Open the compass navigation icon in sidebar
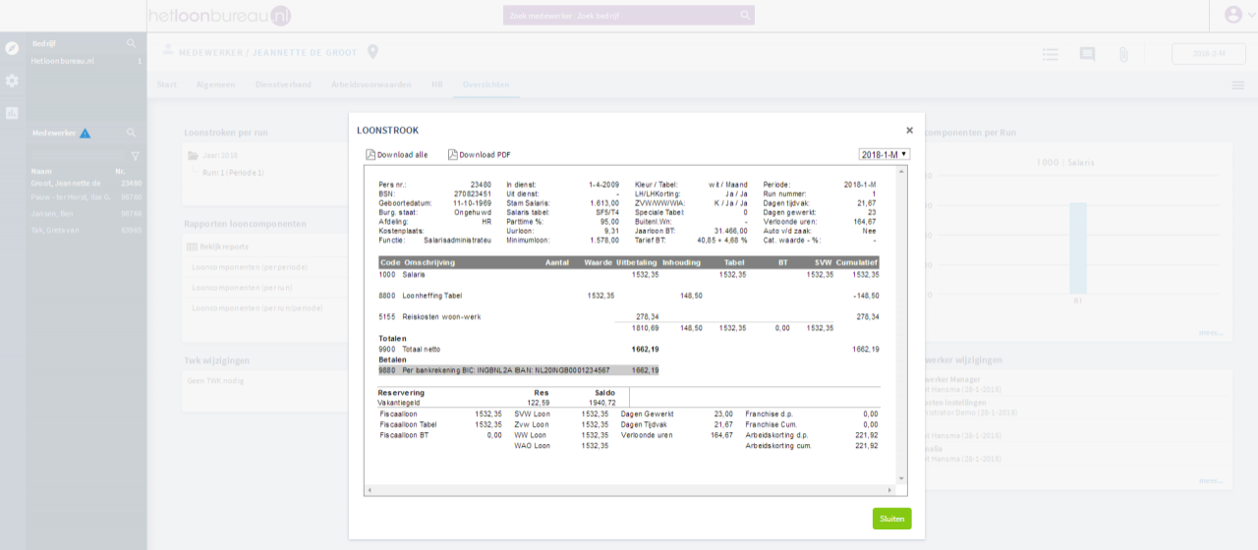 click(x=12, y=47)
